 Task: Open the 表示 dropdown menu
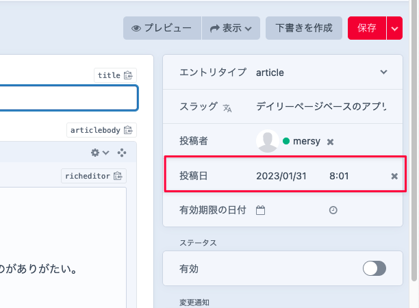pyautogui.click(x=231, y=28)
